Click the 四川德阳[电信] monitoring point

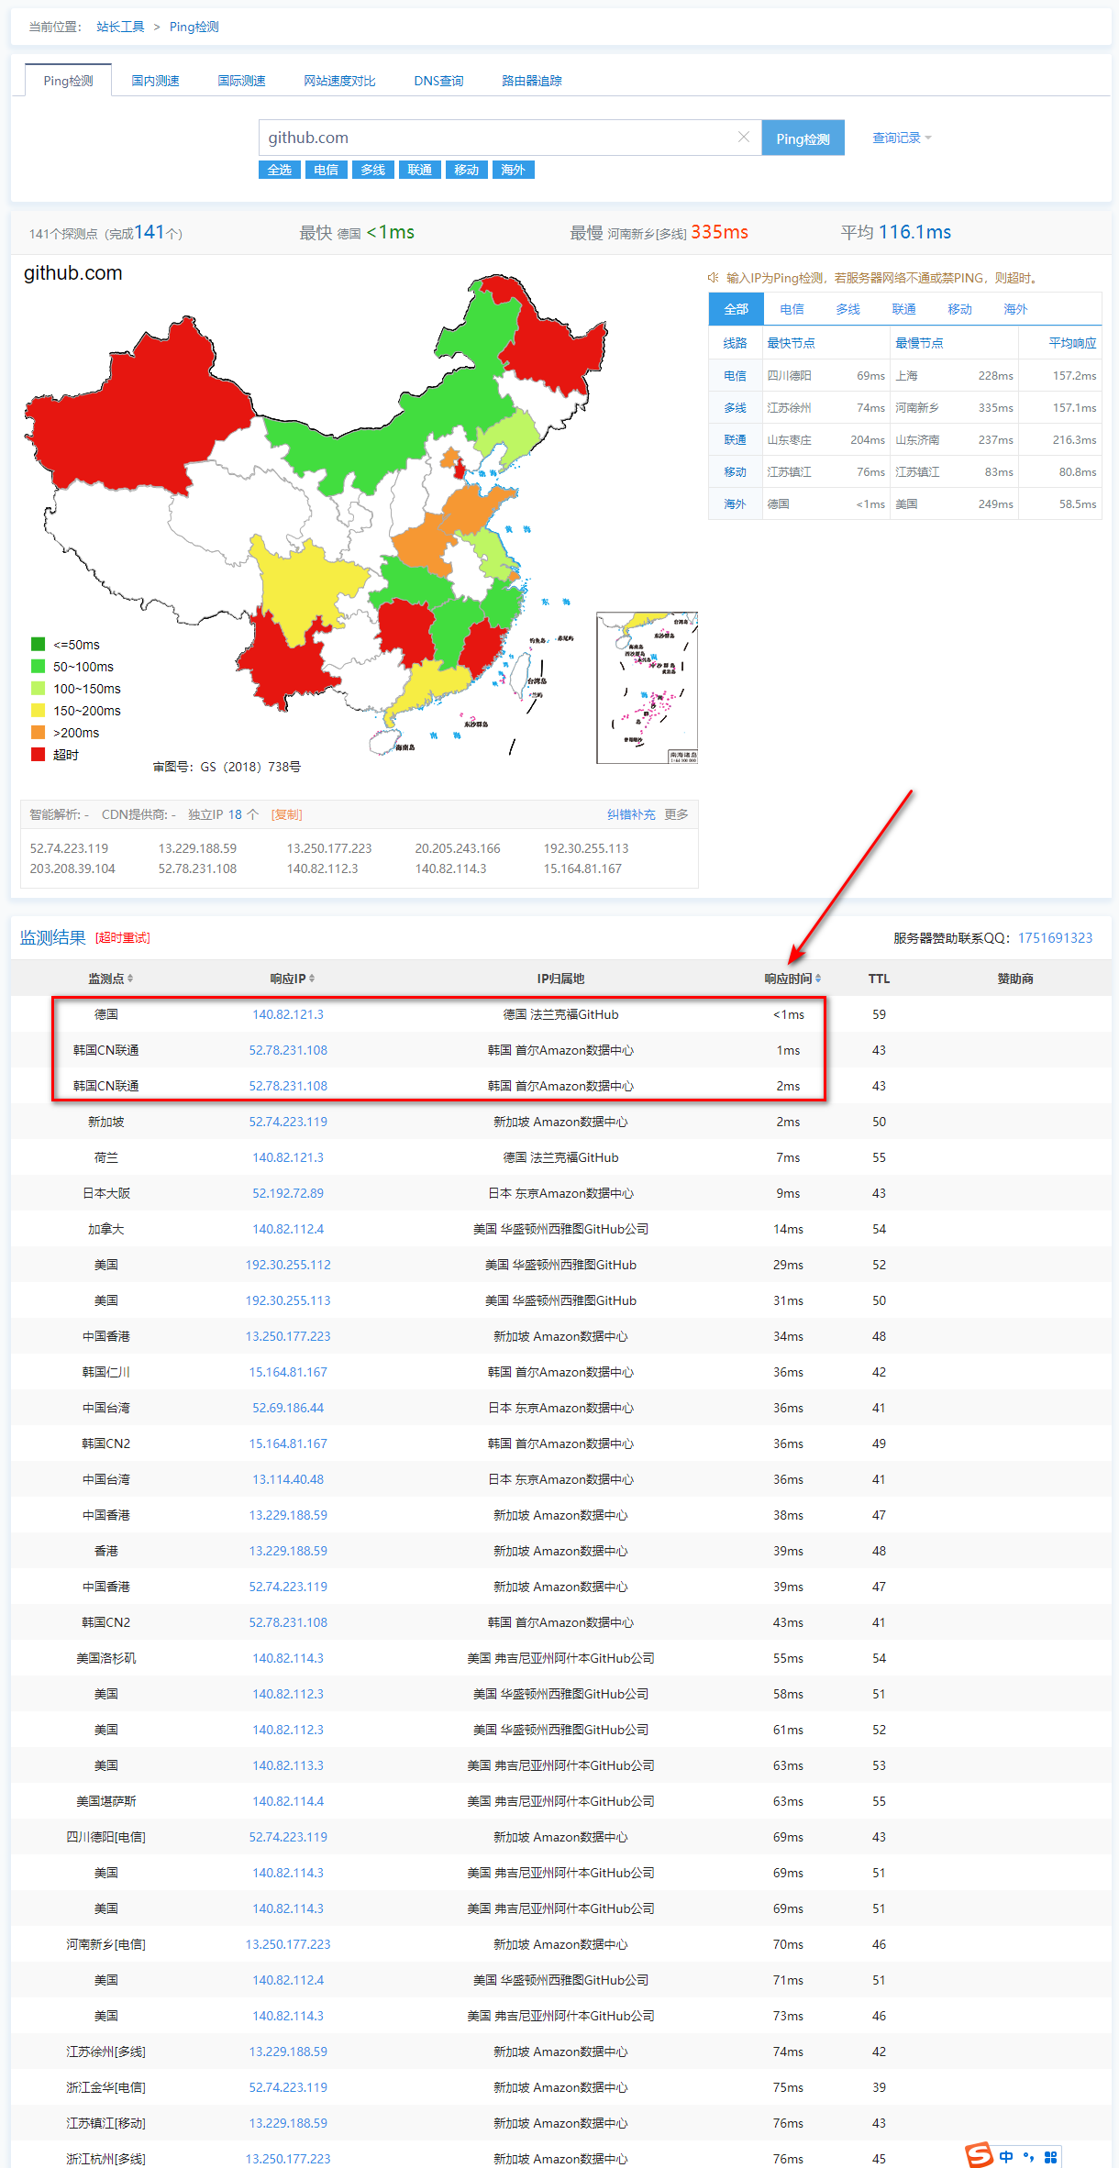pos(106,1837)
